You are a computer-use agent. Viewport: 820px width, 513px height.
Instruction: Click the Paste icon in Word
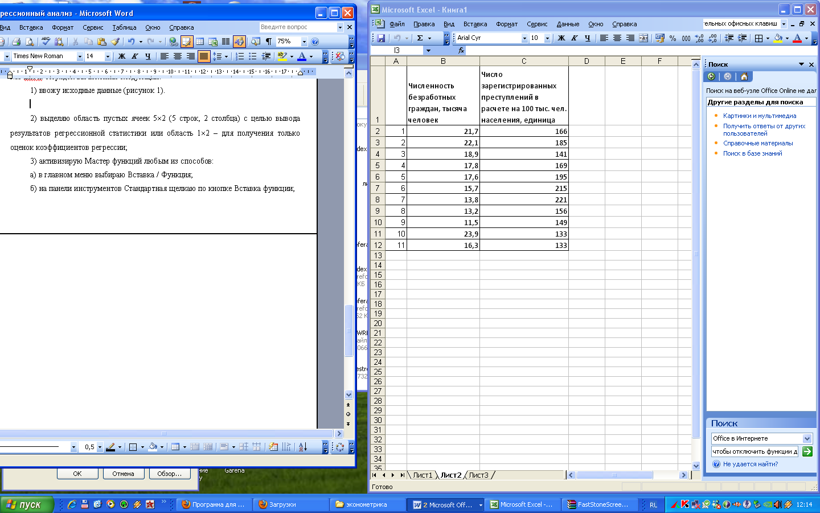(102, 42)
